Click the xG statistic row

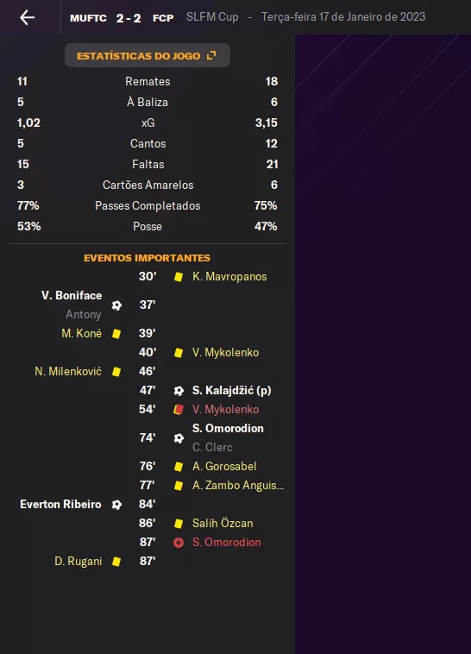click(148, 123)
